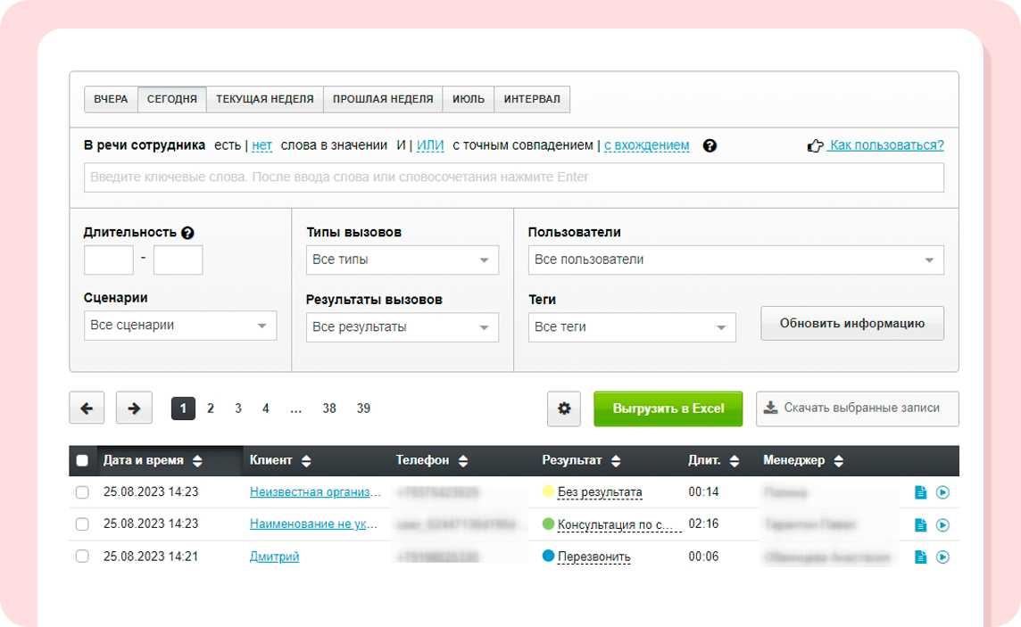
Task: Click the green Консультация status dot
Action: pos(548,524)
